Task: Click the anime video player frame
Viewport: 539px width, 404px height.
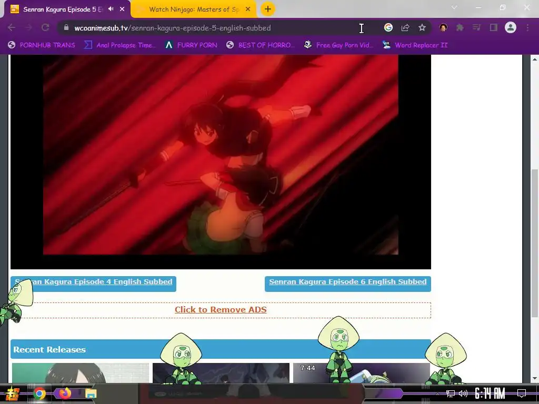Action: [221, 161]
